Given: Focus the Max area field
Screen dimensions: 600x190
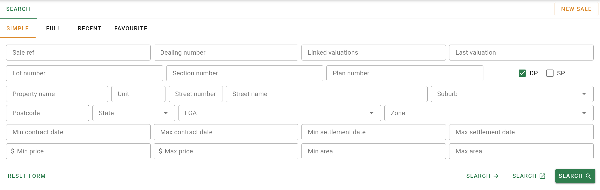Looking at the screenshot, I should [x=521, y=151].
